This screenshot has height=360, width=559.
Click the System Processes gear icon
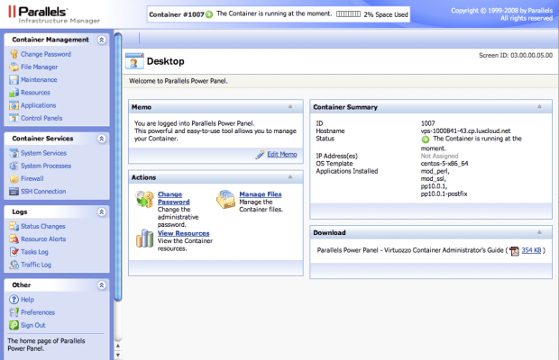point(14,166)
